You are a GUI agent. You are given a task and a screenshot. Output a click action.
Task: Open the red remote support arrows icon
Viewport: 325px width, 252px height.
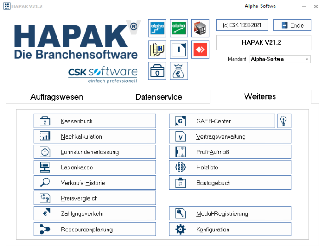click(x=200, y=50)
